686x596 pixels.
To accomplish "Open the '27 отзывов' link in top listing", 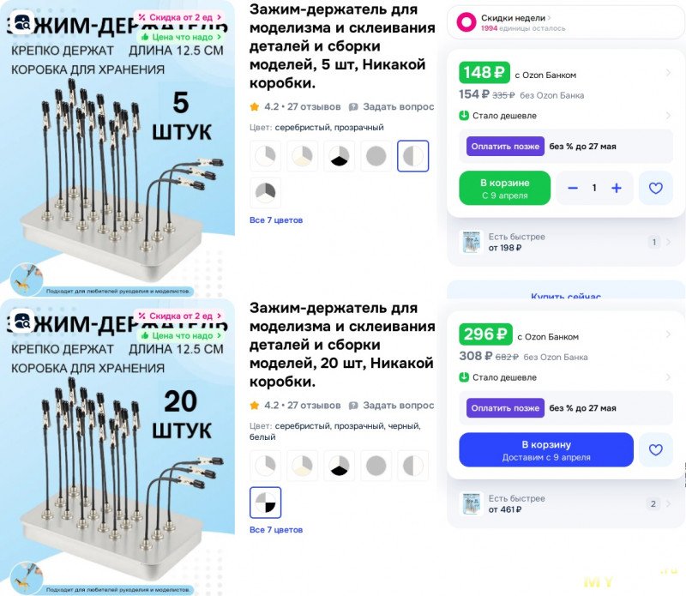I will (x=314, y=107).
